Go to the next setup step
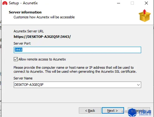Image resolution: width=154 pixels, height=117 pixels. (113, 111)
